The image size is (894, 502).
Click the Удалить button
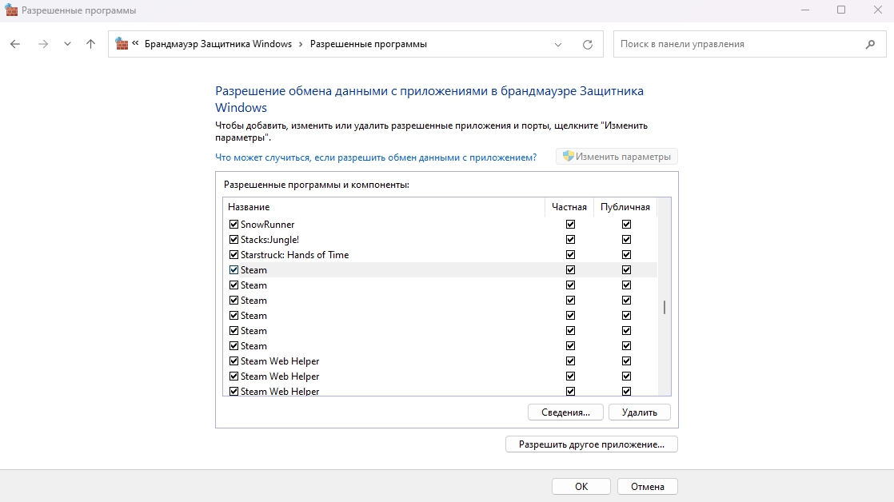639,412
